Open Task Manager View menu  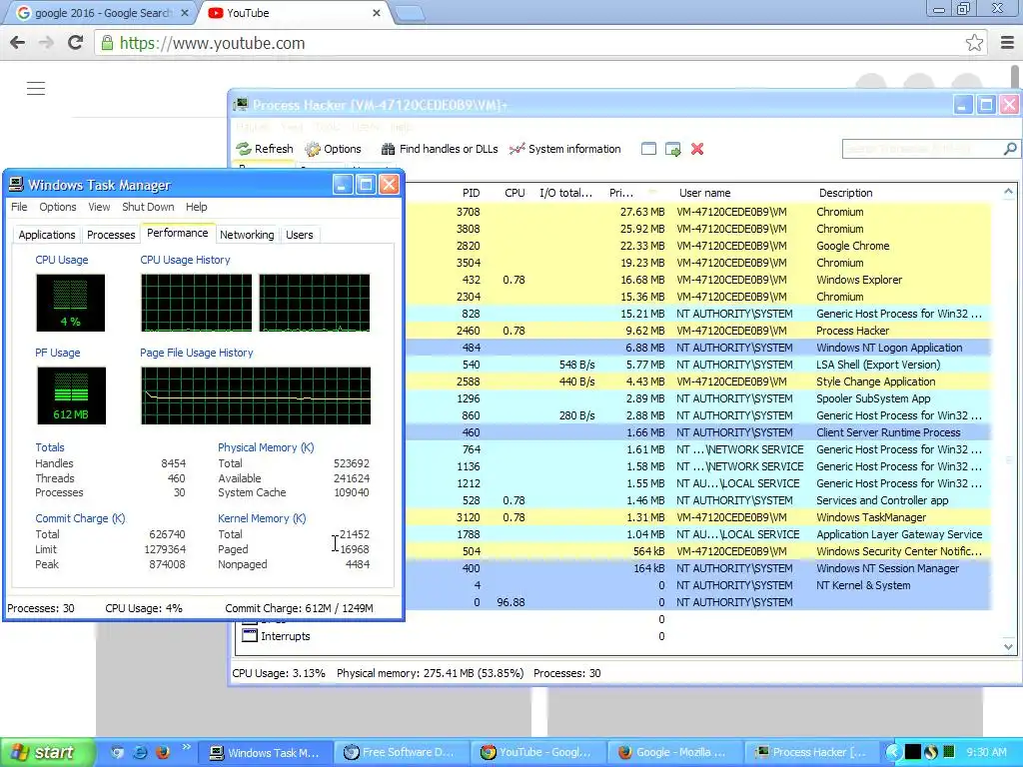pos(99,207)
